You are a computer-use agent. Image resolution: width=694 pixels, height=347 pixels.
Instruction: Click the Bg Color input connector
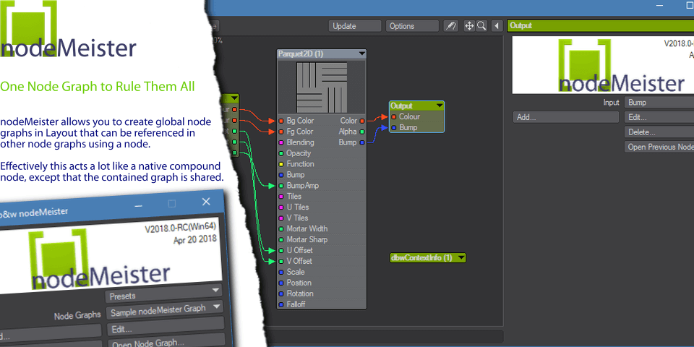point(280,121)
